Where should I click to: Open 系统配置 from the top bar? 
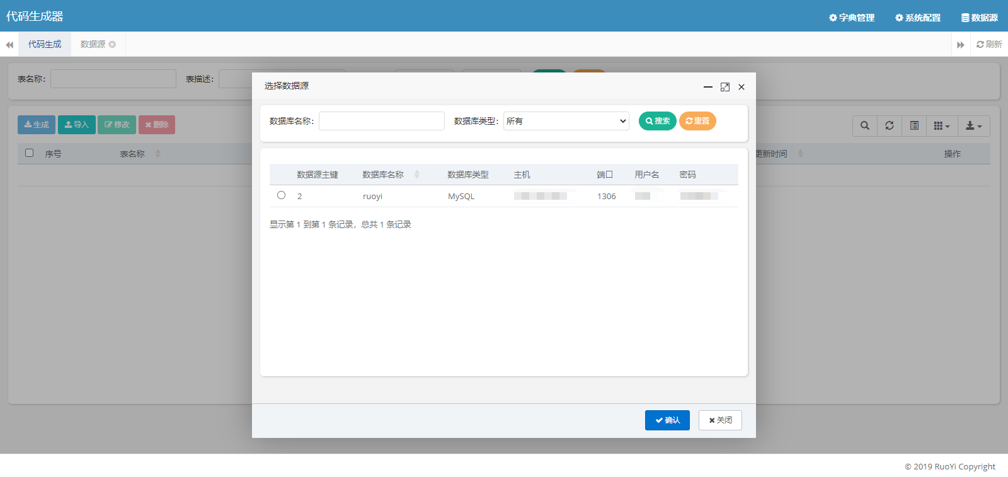click(918, 18)
